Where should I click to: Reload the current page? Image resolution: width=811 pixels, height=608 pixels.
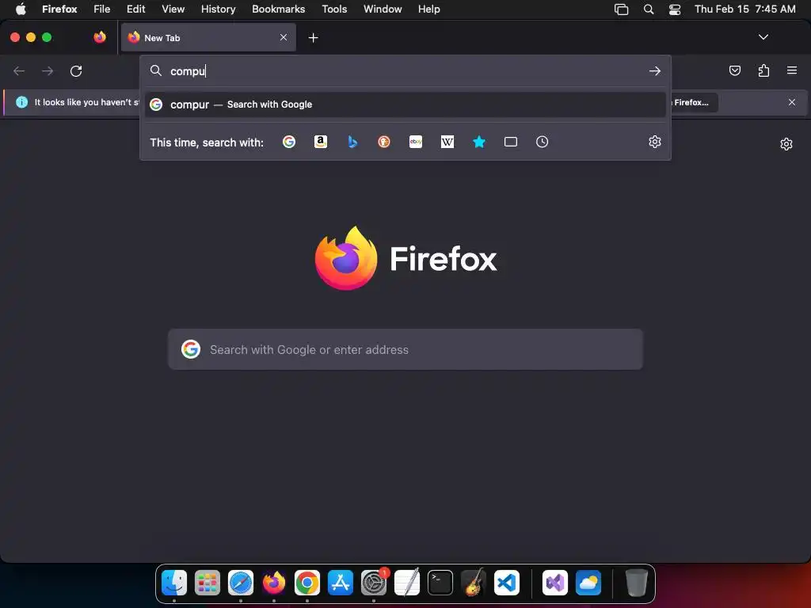76,70
